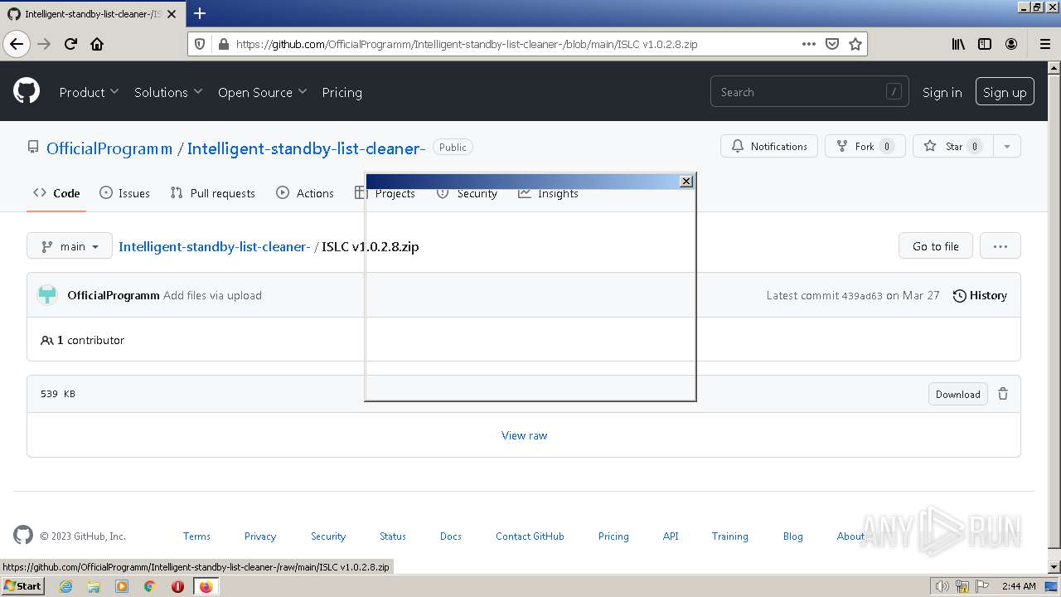Delete file with trash icon
The width and height of the screenshot is (1061, 597).
pos(1003,394)
